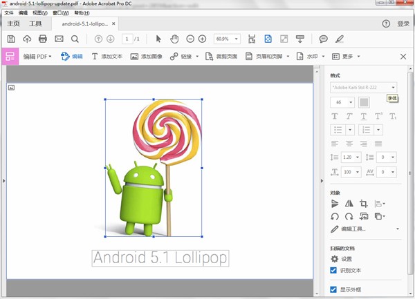Screen dimensions: 415x299
Task: Select the Crop tool in 对象 section
Action: click(x=363, y=204)
